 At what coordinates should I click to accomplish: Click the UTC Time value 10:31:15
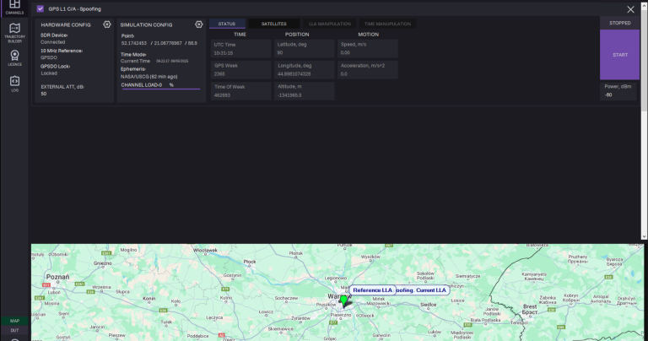pyautogui.click(x=223, y=53)
